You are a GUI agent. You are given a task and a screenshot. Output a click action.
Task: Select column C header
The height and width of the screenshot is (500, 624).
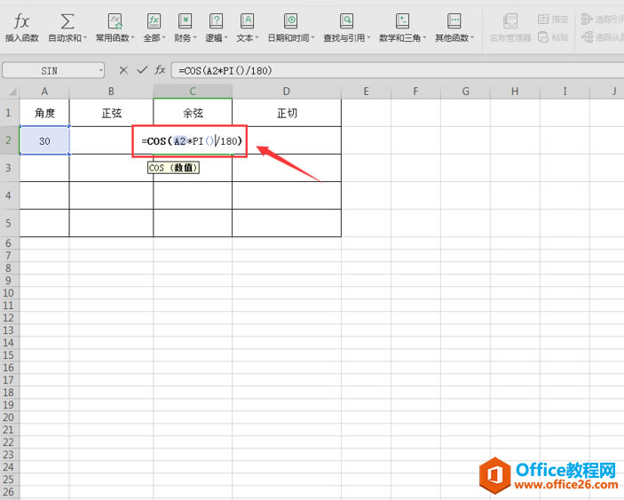pos(193,91)
